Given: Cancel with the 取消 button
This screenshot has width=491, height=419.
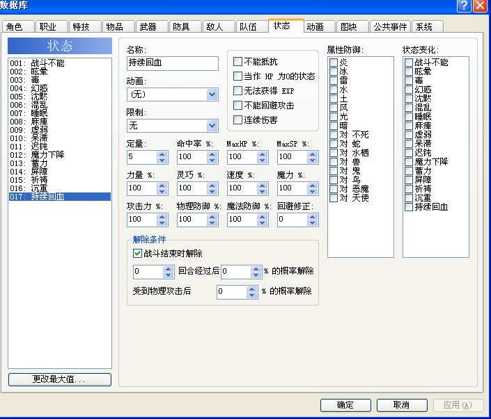Looking at the screenshot, I should (402, 405).
